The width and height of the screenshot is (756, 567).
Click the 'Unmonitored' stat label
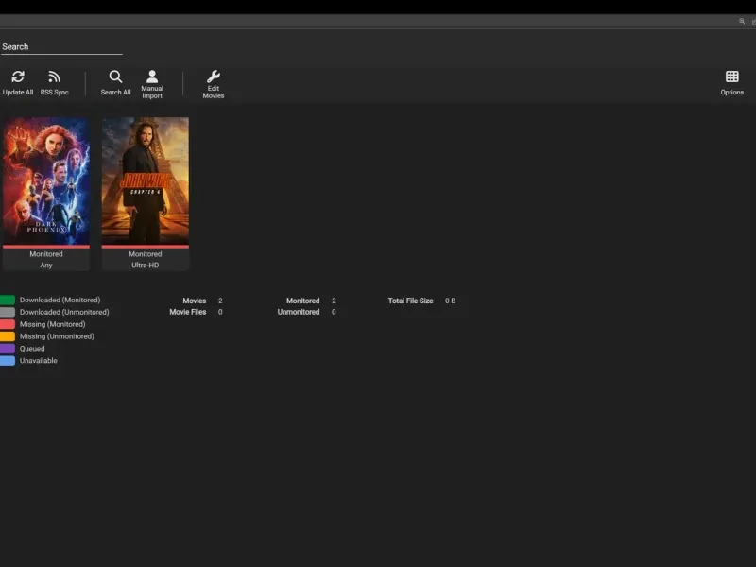[299, 312]
